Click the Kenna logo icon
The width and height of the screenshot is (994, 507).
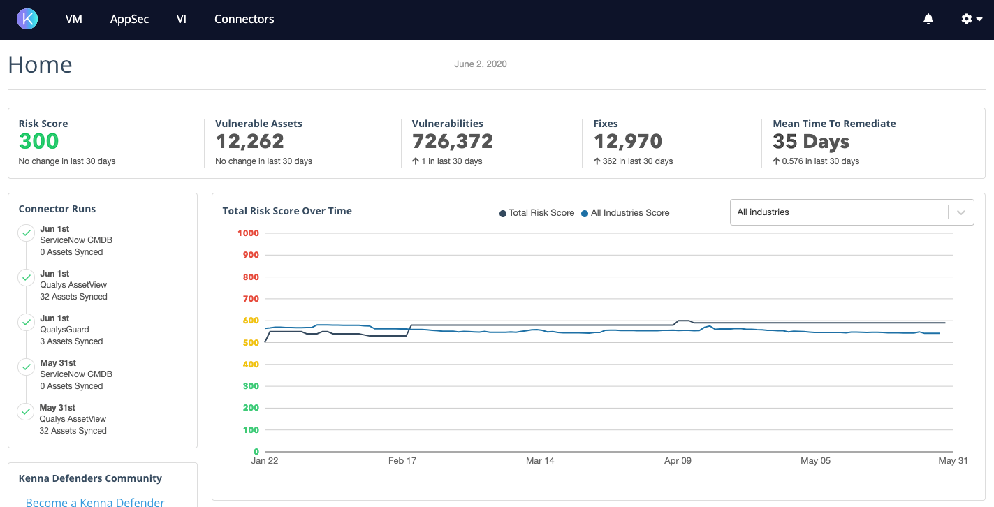tap(27, 19)
